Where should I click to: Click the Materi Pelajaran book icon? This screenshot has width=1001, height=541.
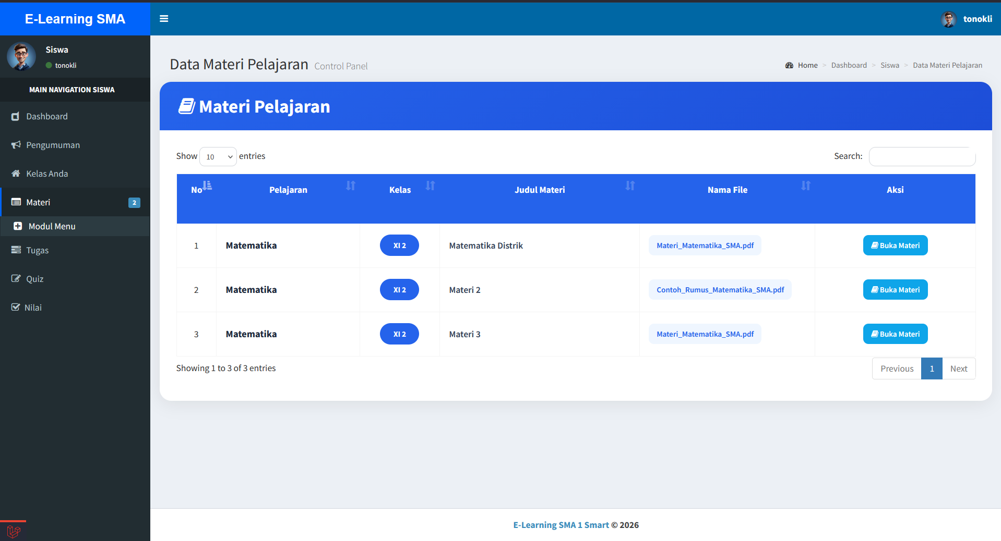point(186,106)
